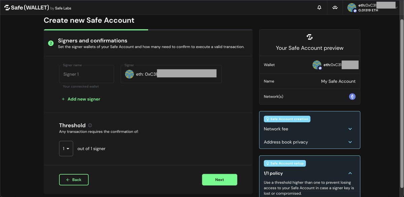Focus the Signer name input field
The image size is (404, 197).
pos(87,74)
